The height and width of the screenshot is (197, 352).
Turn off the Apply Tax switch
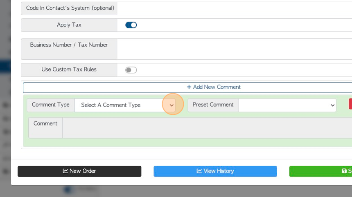tap(131, 25)
